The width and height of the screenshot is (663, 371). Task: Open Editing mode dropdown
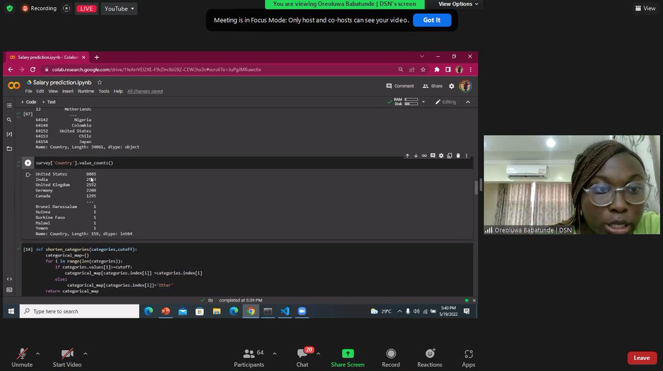pyautogui.click(x=445, y=102)
